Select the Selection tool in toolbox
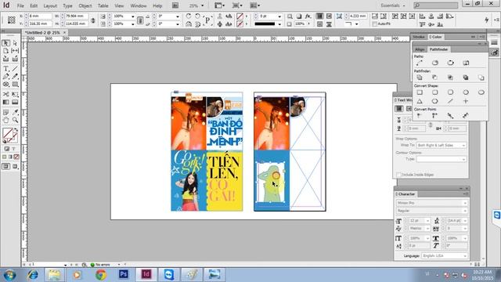This screenshot has height=282, width=501. pos(5,43)
